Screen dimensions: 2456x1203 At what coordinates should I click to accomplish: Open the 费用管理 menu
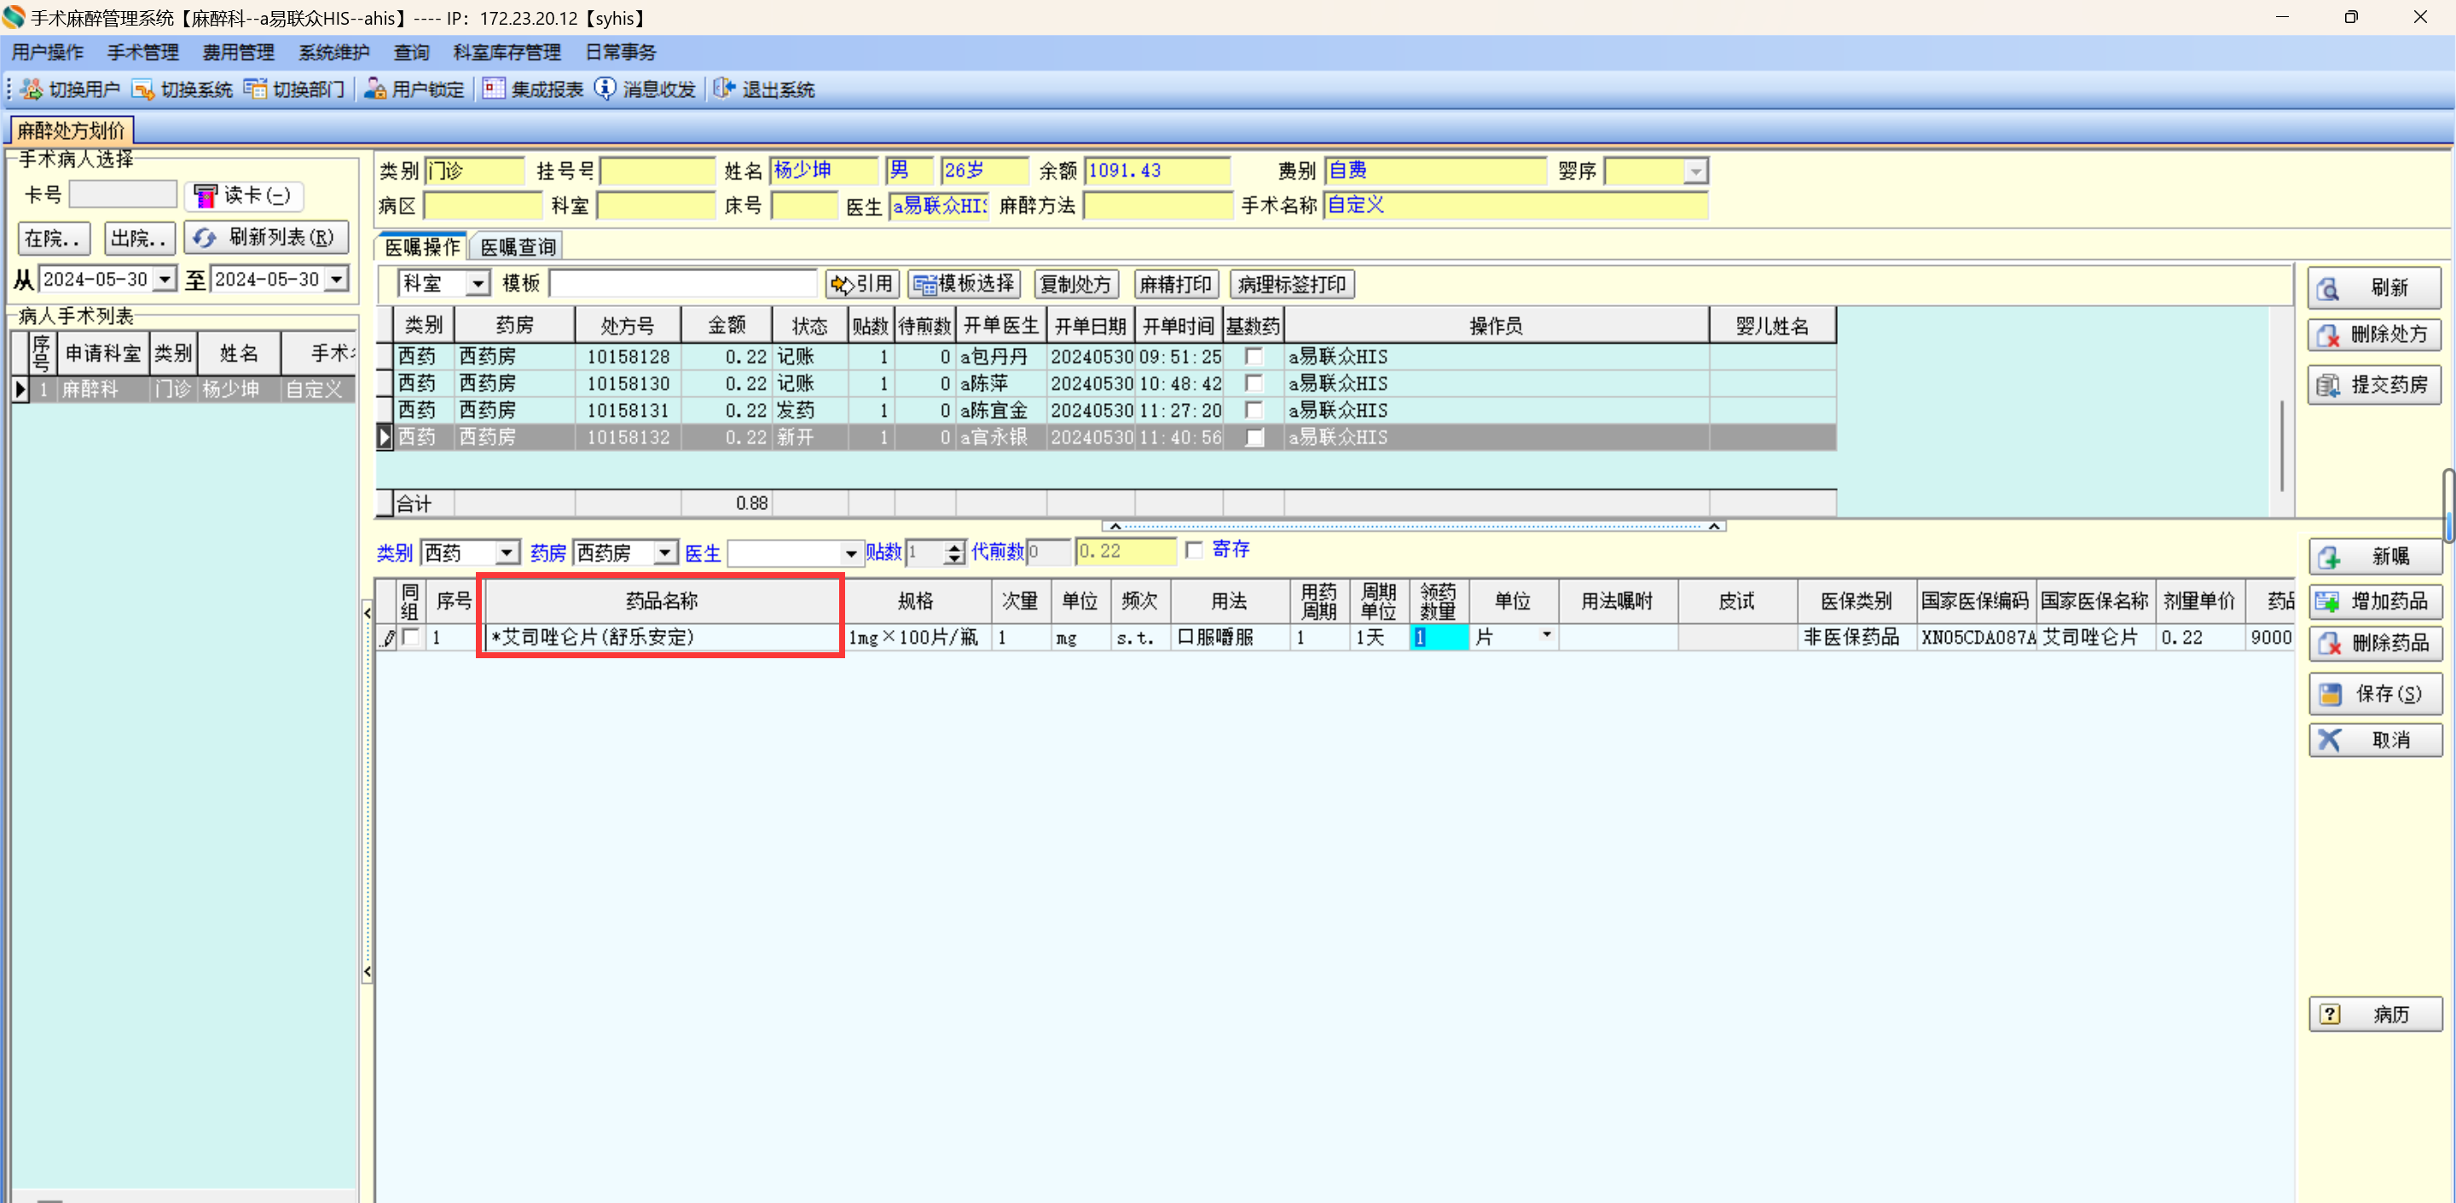click(x=239, y=52)
